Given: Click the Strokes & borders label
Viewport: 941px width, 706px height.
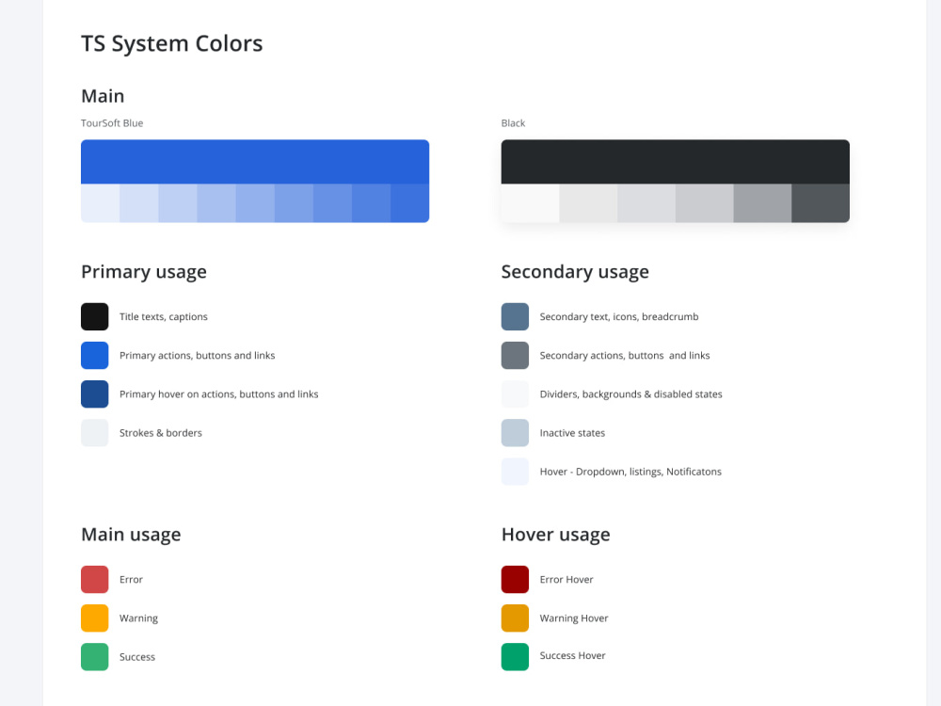Looking at the screenshot, I should [x=161, y=433].
